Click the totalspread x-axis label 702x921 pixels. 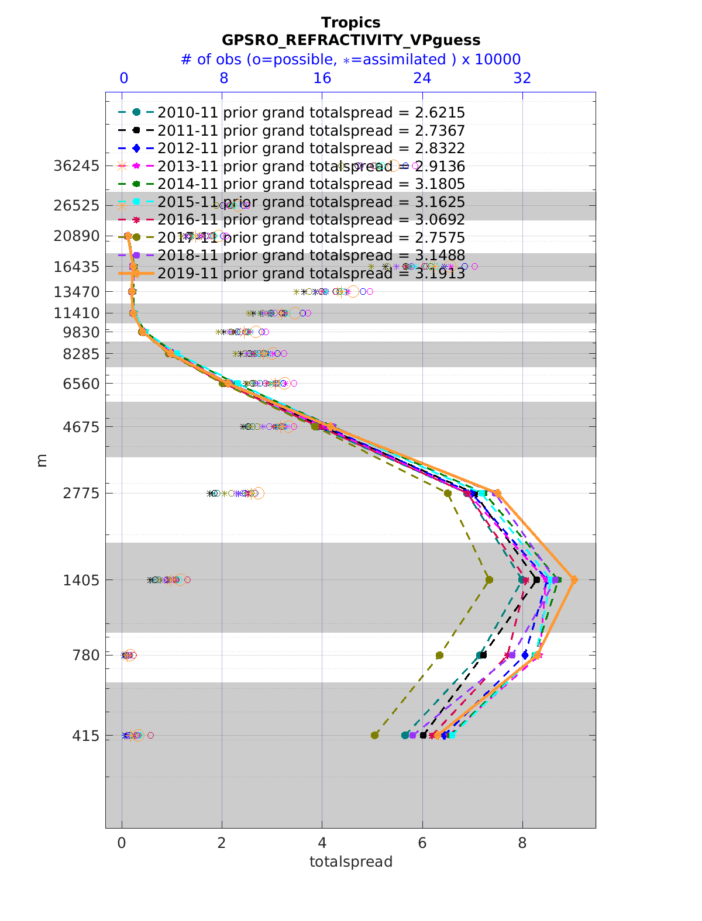pyautogui.click(x=350, y=861)
